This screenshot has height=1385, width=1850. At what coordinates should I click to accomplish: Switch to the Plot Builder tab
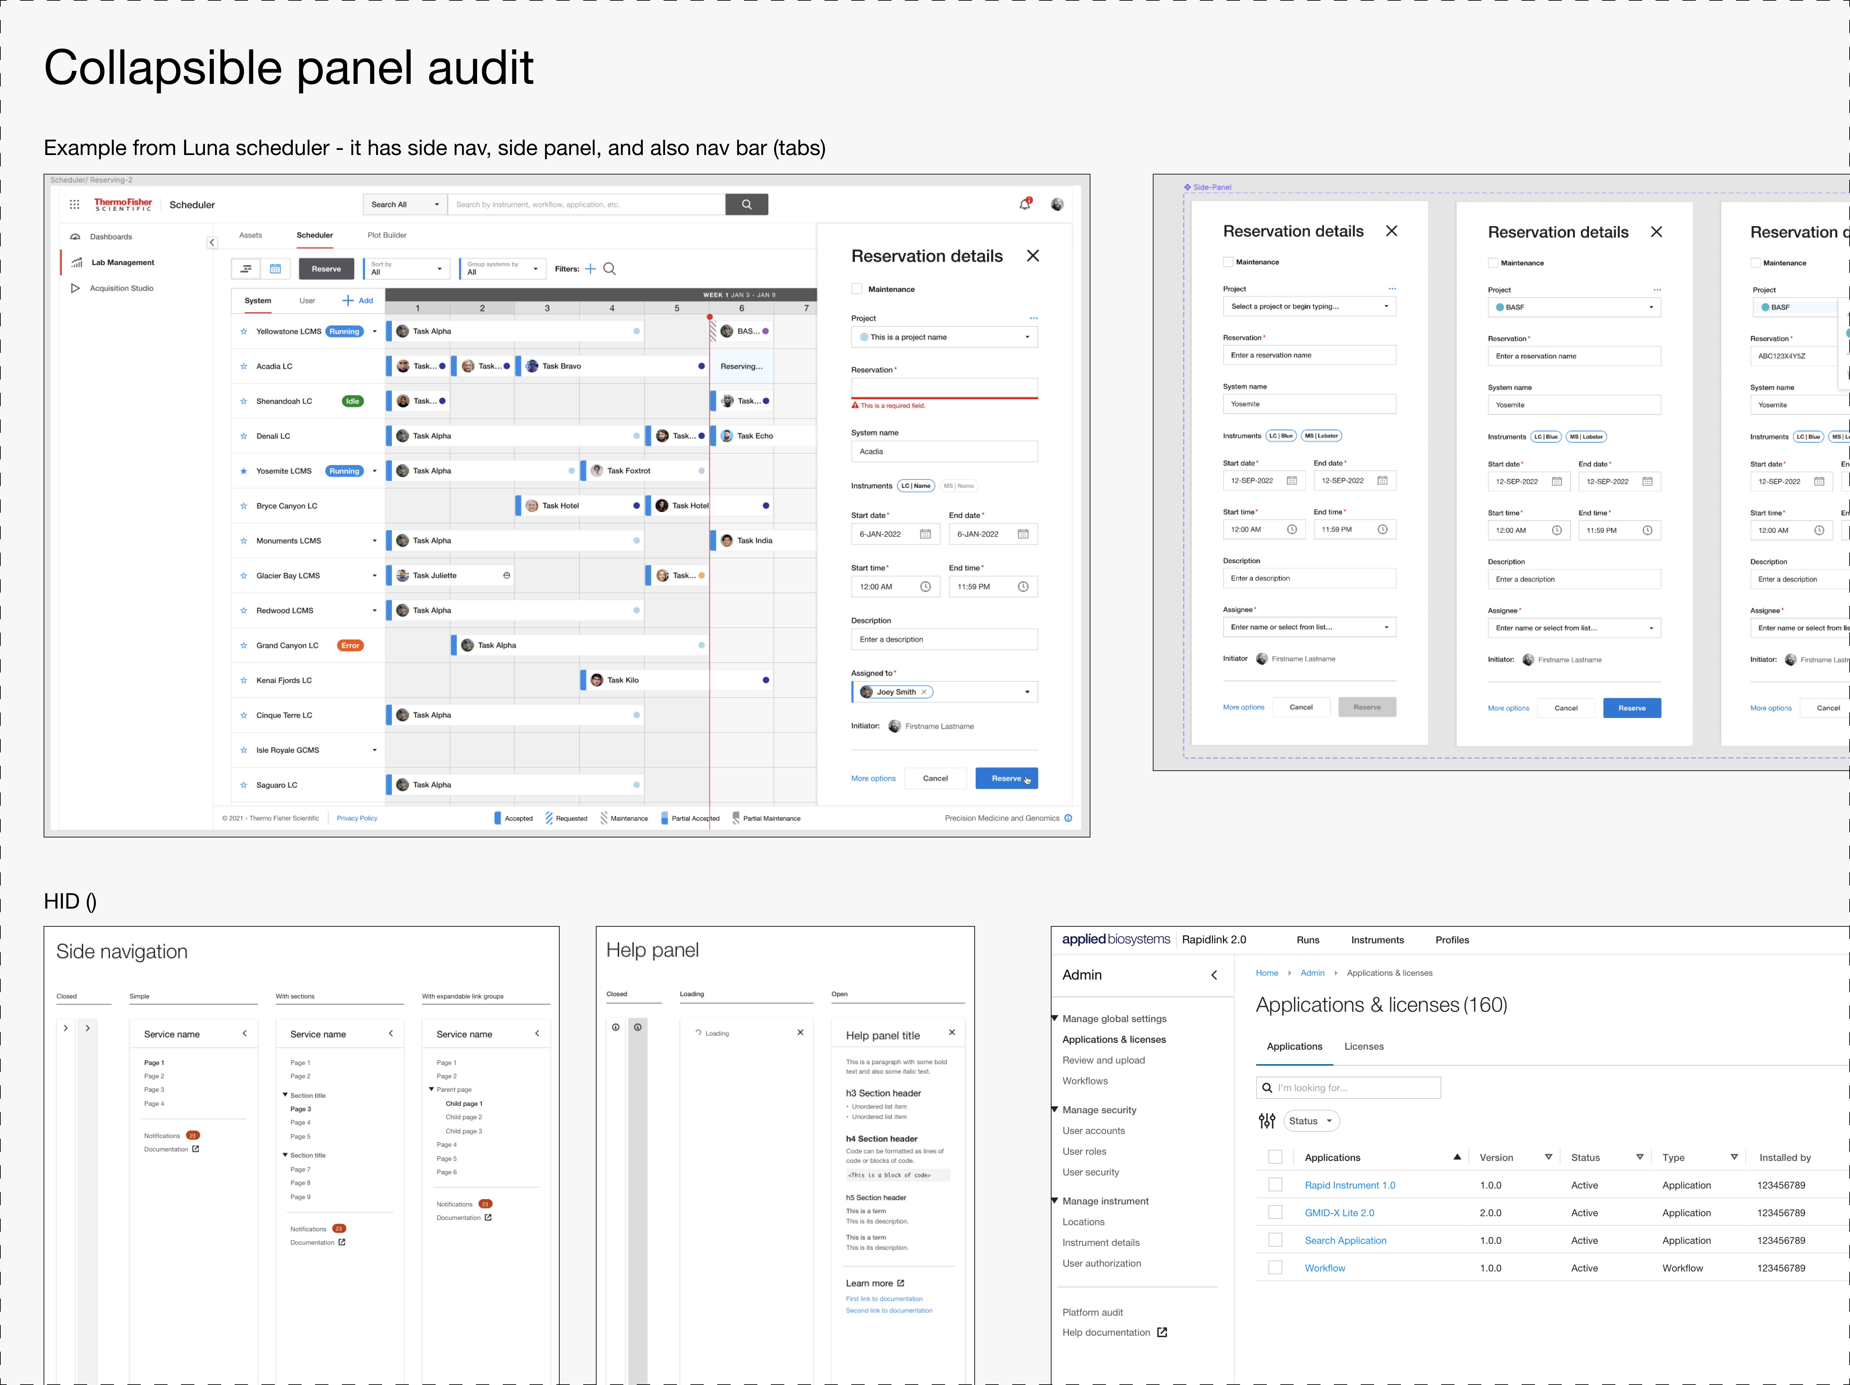click(387, 235)
